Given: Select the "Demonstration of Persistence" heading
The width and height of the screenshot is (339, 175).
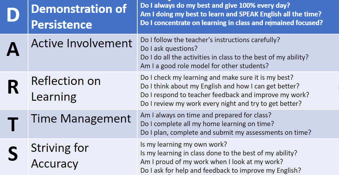Looking at the screenshot, I should click(x=79, y=16).
